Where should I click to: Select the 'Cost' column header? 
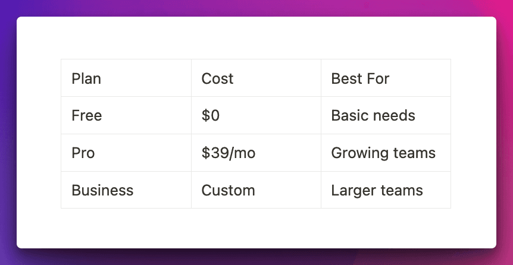click(217, 78)
